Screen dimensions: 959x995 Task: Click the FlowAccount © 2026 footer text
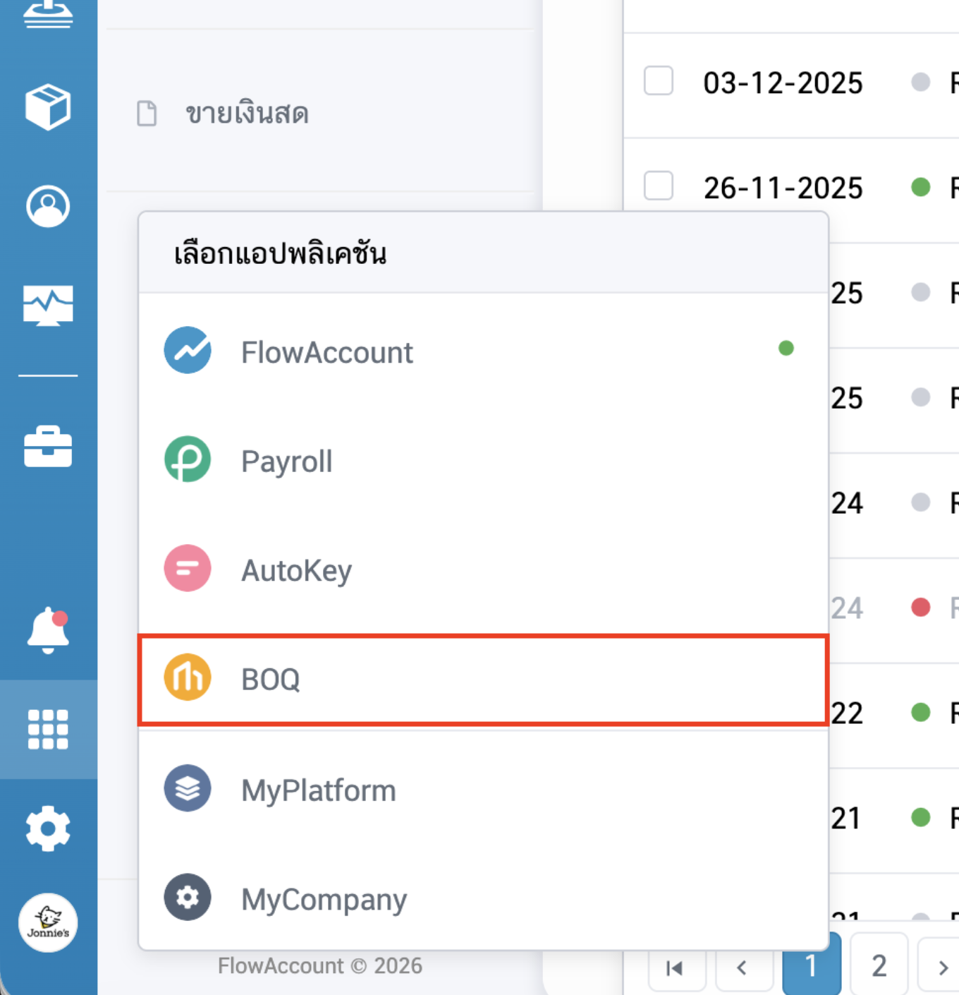[320, 965]
